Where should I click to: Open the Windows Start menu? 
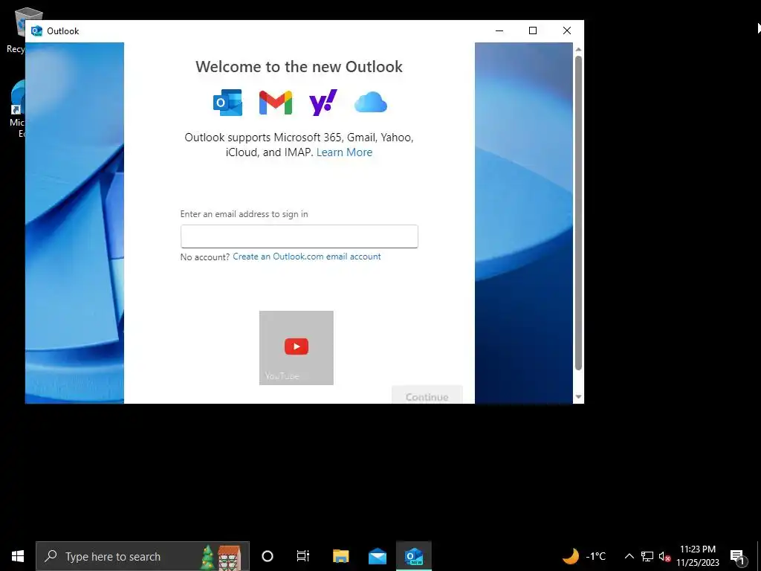[x=18, y=556]
